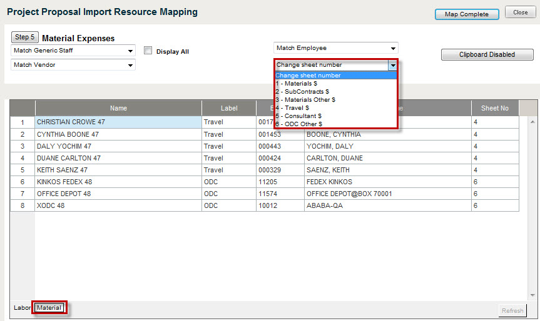Open the Match Generic Staff dropdown
540x321 pixels.
coord(73,51)
